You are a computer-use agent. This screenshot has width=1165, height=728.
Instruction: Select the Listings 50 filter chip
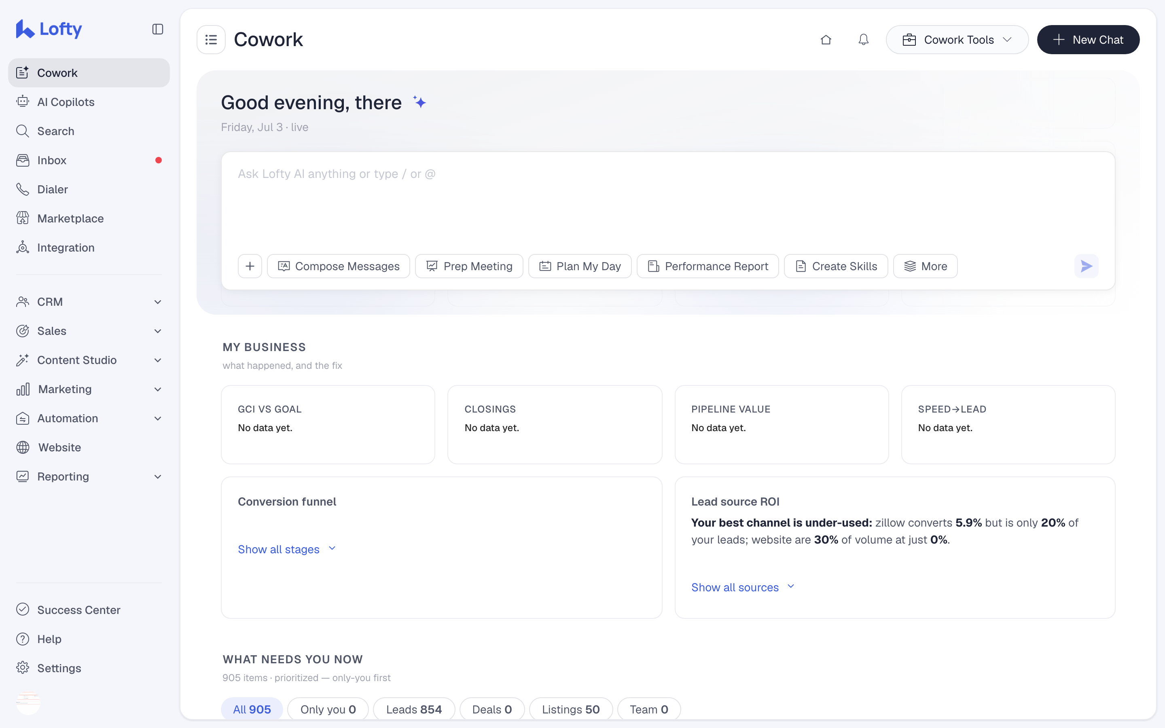point(570,709)
